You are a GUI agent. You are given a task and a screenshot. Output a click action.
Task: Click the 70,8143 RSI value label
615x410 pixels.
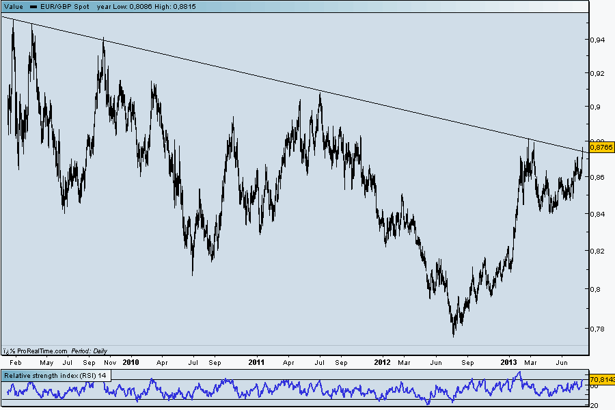[x=601, y=379]
